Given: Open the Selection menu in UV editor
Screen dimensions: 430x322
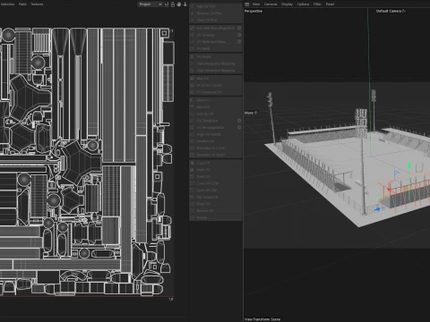Looking at the screenshot, I should pyautogui.click(x=7, y=4).
